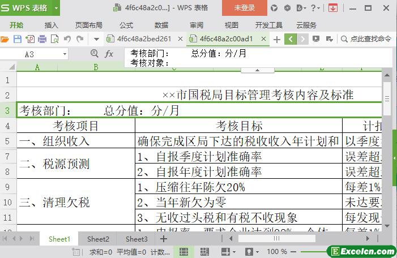The height and width of the screenshot is (258, 397).
Task: Open the 视图 ribbon tab
Action: click(x=232, y=25)
